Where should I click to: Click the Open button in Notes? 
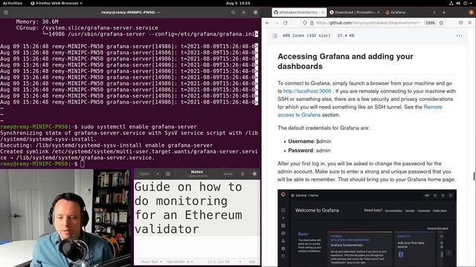click(x=144, y=174)
